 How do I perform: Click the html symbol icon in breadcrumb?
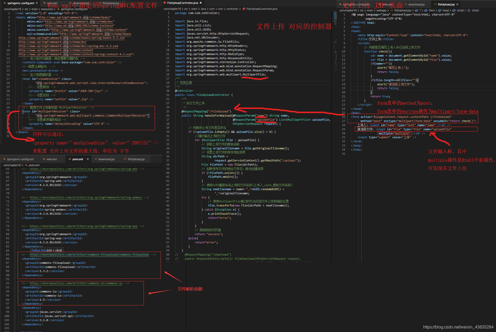pyautogui.click(x=426, y=11)
